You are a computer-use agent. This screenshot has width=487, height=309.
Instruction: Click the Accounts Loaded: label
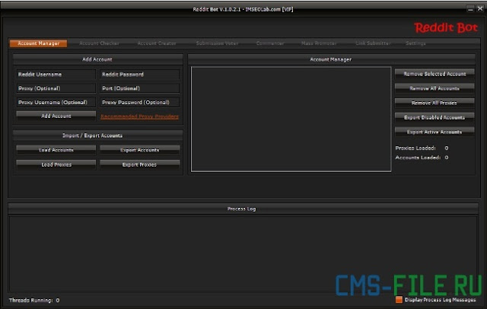[x=418, y=158]
